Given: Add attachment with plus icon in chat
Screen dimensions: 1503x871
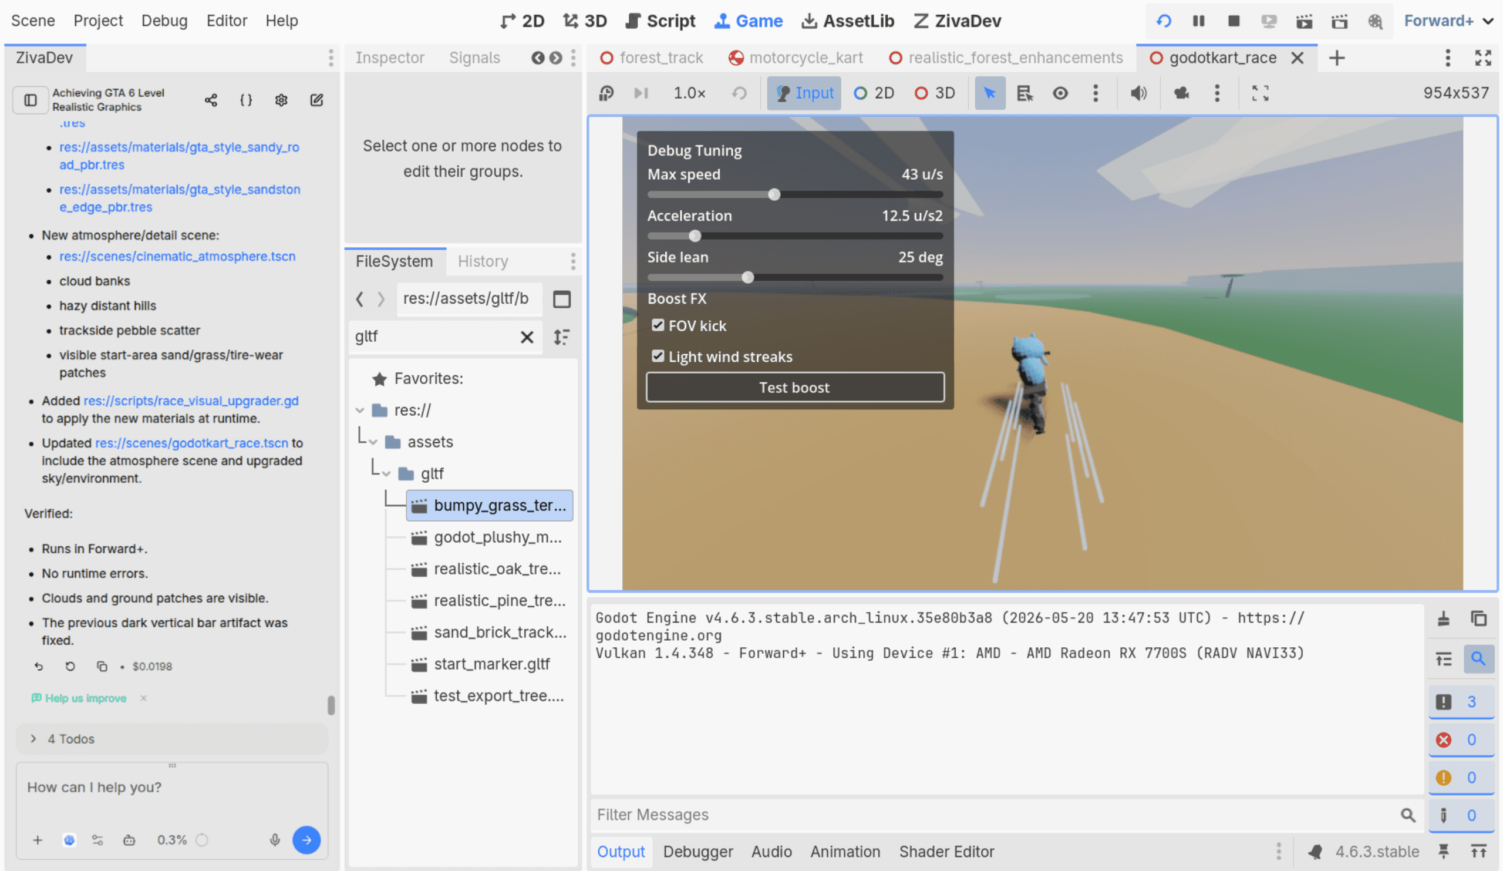Looking at the screenshot, I should click(38, 840).
